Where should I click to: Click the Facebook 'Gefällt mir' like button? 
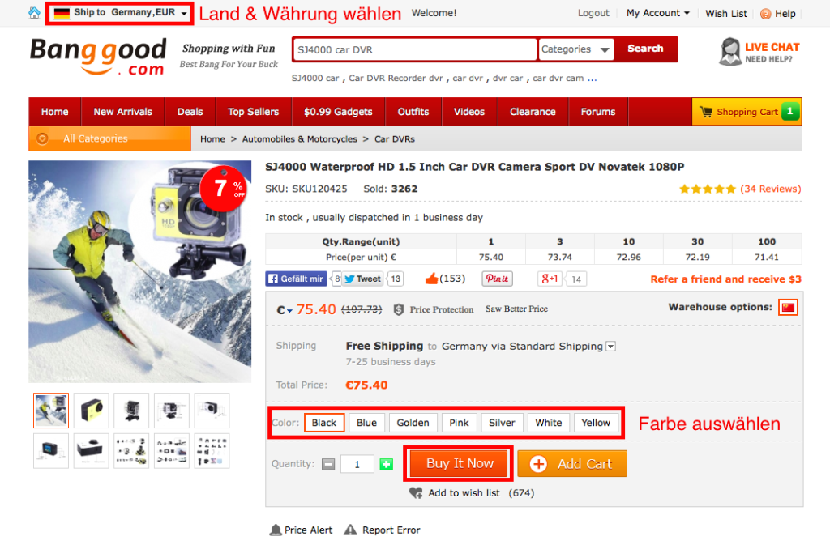coord(296,279)
